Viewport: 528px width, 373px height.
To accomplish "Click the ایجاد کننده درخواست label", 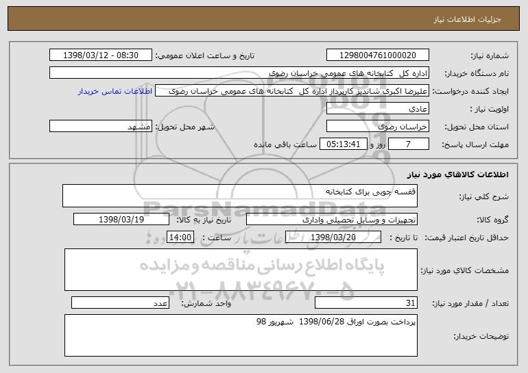I will 470,91.
